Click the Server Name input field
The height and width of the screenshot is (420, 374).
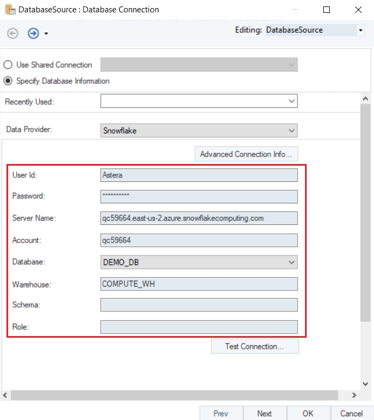[199, 218]
